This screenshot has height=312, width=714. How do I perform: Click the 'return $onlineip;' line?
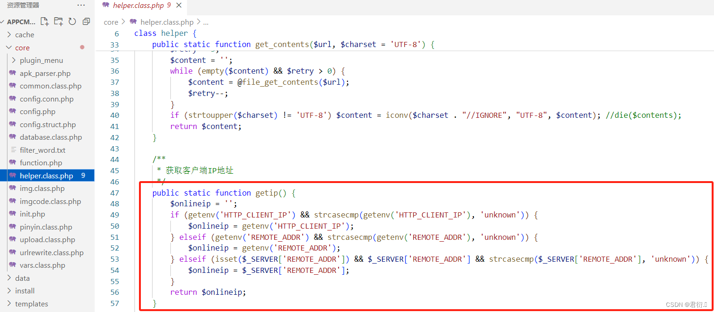[x=208, y=292]
